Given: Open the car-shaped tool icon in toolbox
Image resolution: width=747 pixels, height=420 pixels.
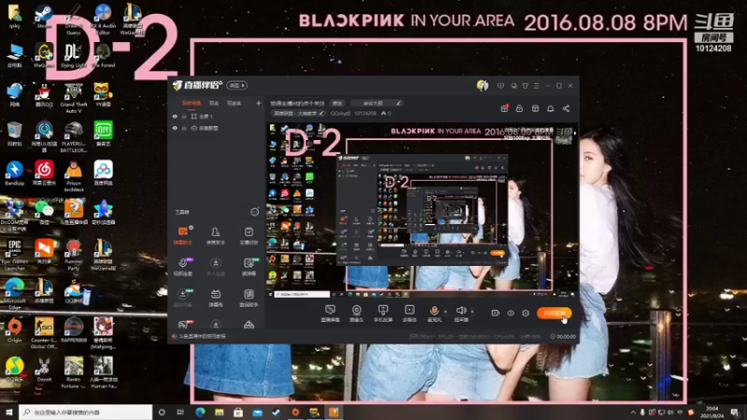Looking at the screenshot, I should point(248,325).
